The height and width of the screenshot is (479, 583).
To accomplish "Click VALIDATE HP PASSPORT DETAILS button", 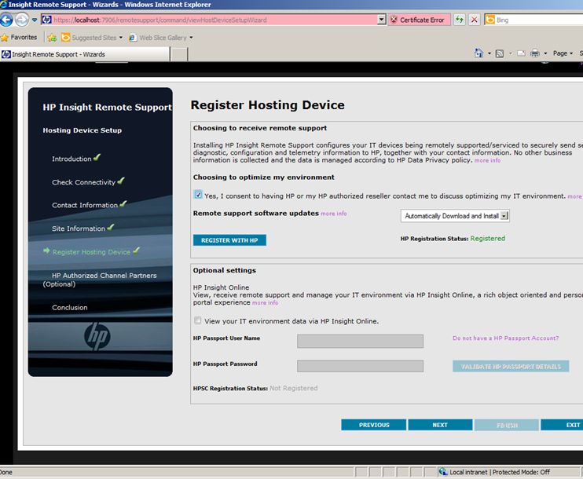I will (511, 367).
